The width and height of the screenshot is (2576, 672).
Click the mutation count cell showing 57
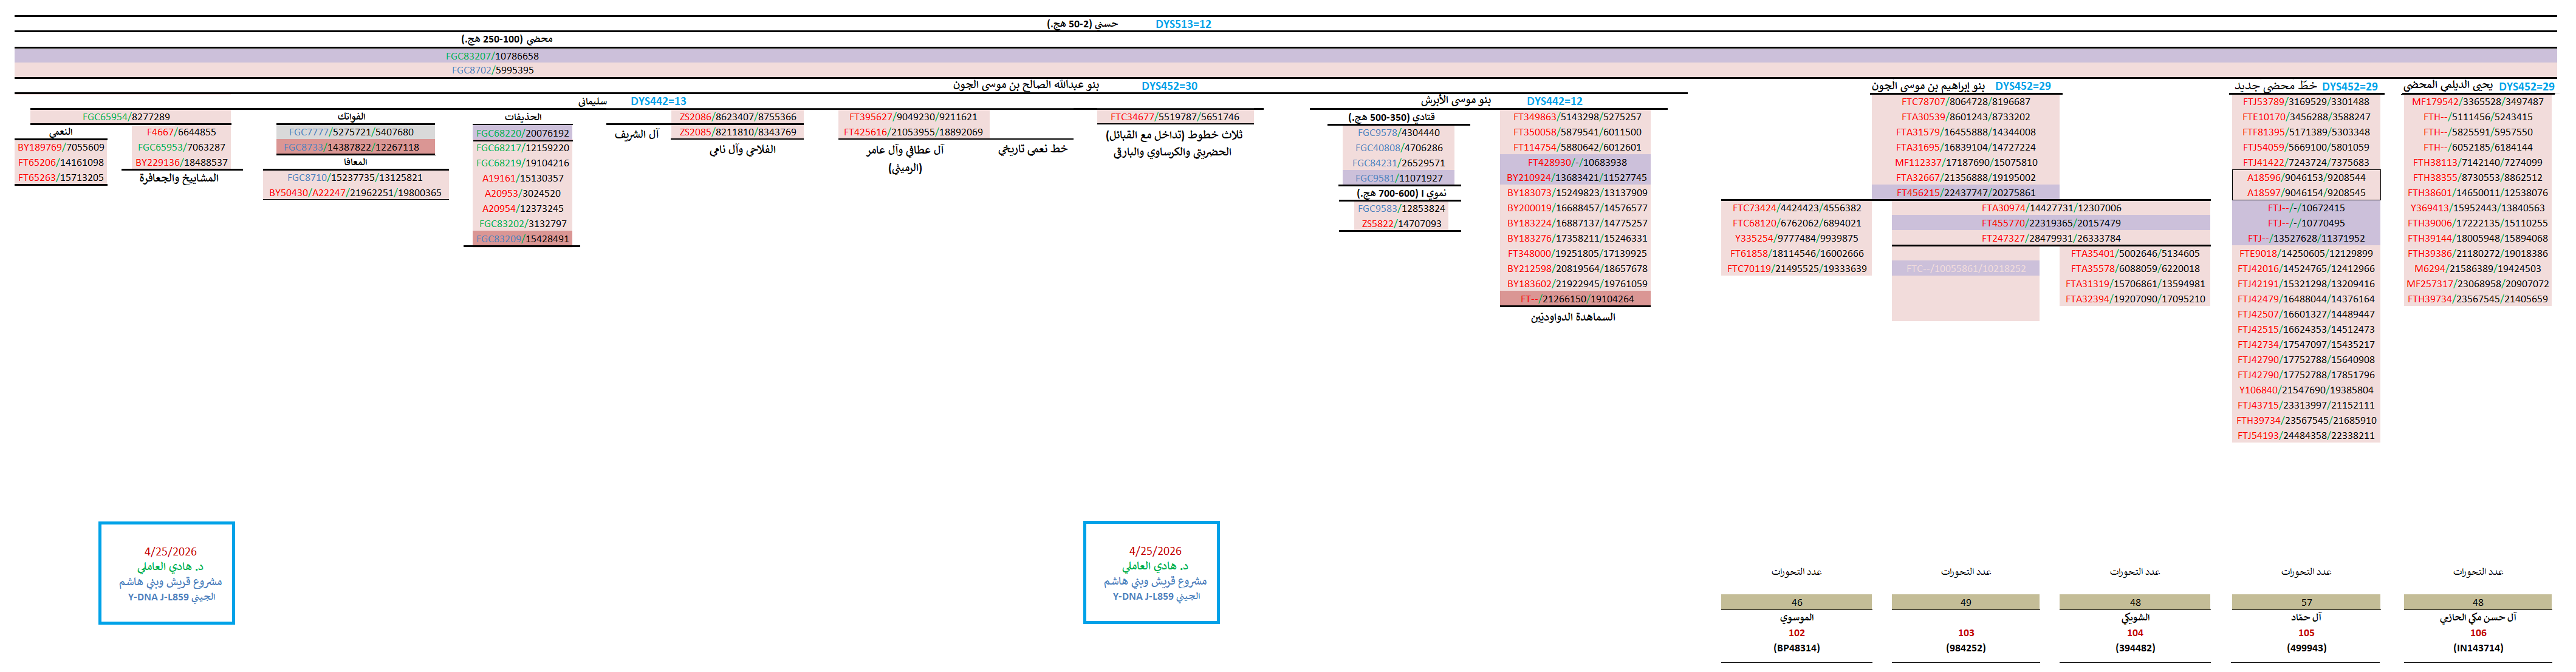point(2305,602)
